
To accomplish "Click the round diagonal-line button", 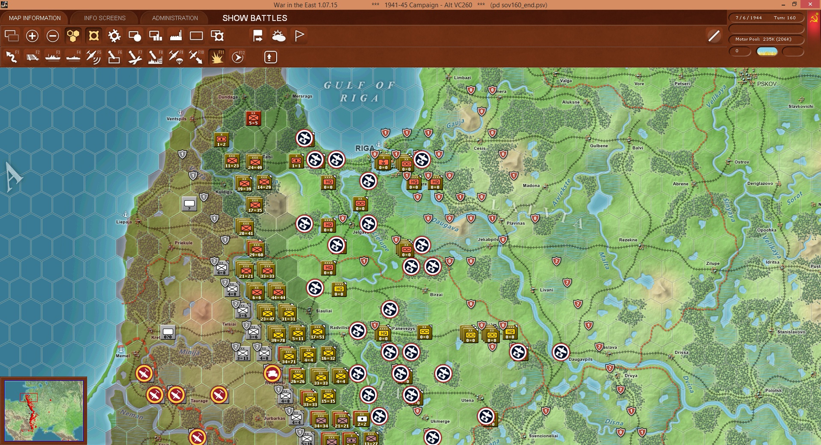I will click(x=714, y=36).
